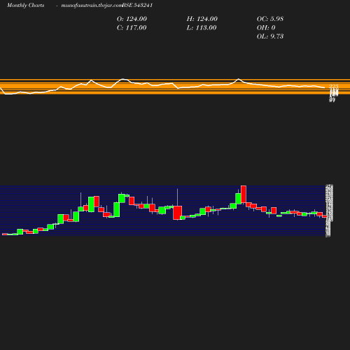Click the white indicator line in orange band
The height and width of the screenshot is (350, 350).
pos(162,86)
